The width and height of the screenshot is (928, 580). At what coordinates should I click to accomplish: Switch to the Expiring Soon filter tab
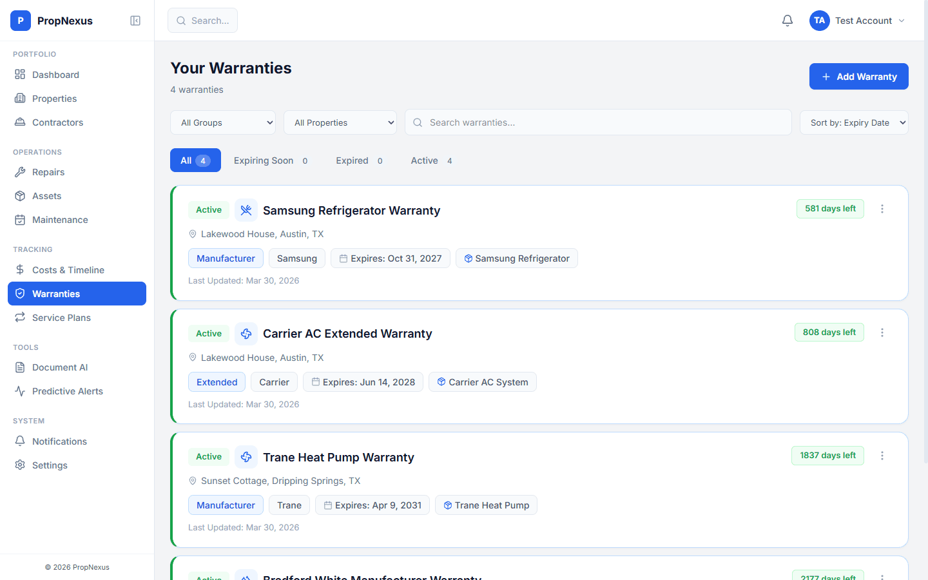click(264, 160)
